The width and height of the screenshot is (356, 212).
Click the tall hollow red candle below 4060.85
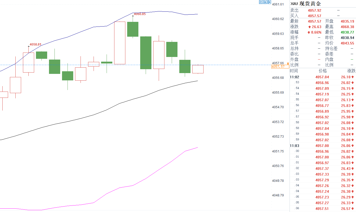(120, 43)
